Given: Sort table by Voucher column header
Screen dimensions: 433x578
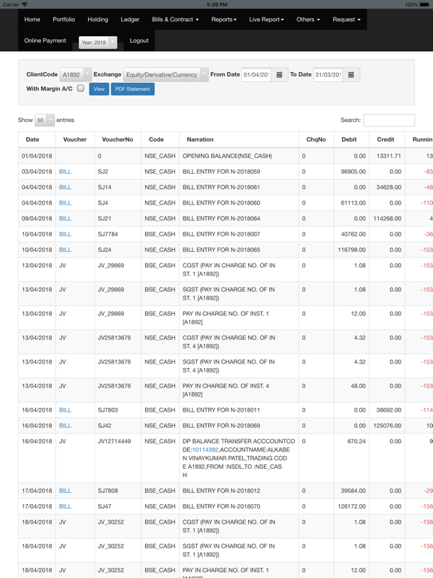Looking at the screenshot, I should click(74, 139).
